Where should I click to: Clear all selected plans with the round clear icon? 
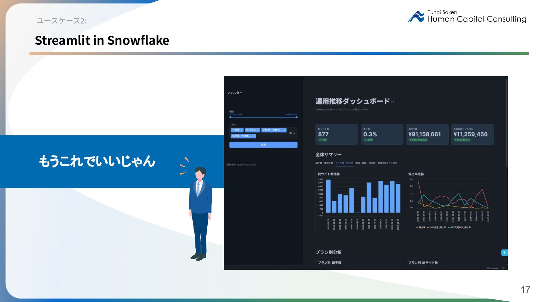291,133
